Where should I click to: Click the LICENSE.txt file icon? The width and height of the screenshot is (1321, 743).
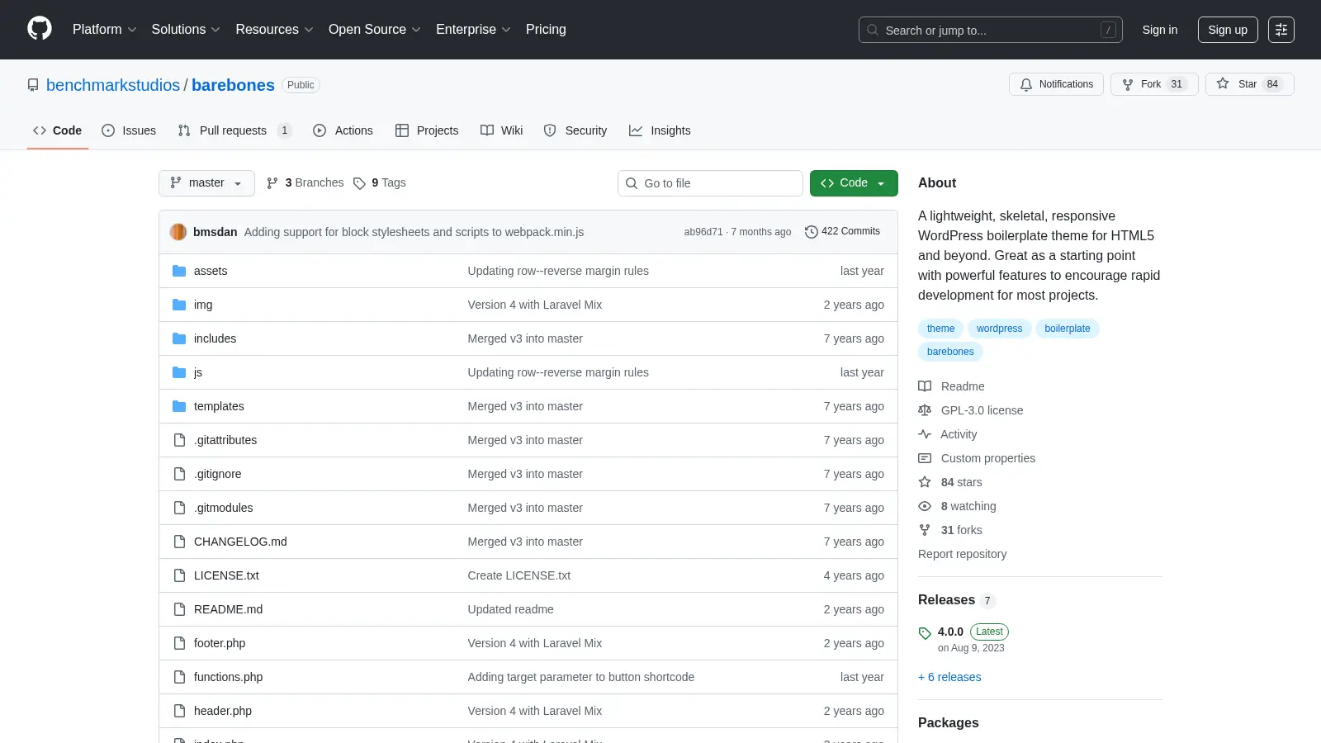coord(179,575)
